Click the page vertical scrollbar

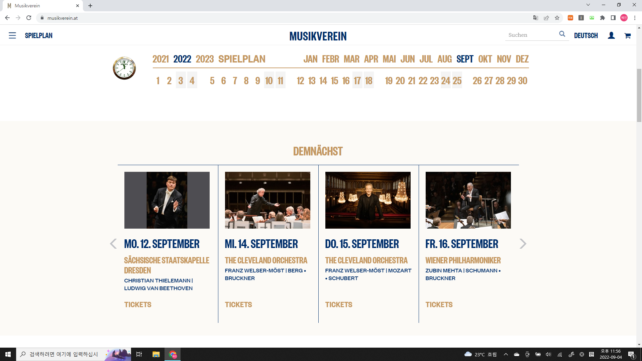tap(639, 95)
